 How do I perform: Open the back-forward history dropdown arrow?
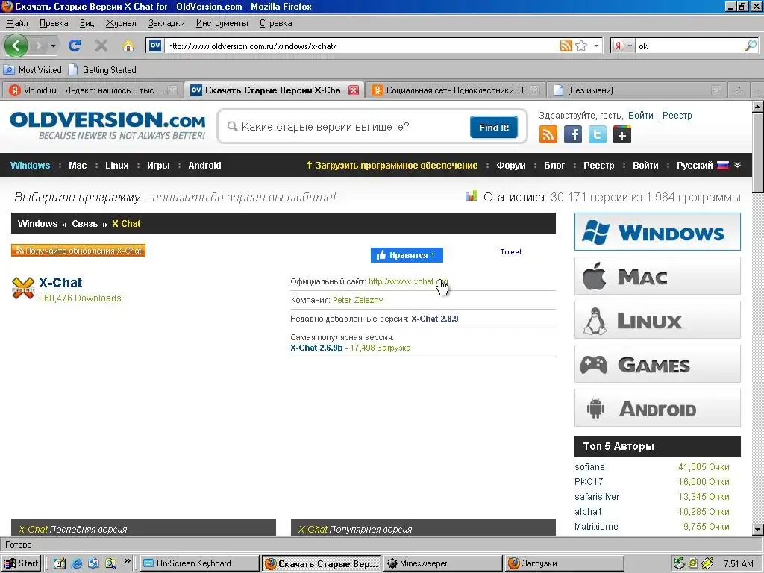coord(53,46)
